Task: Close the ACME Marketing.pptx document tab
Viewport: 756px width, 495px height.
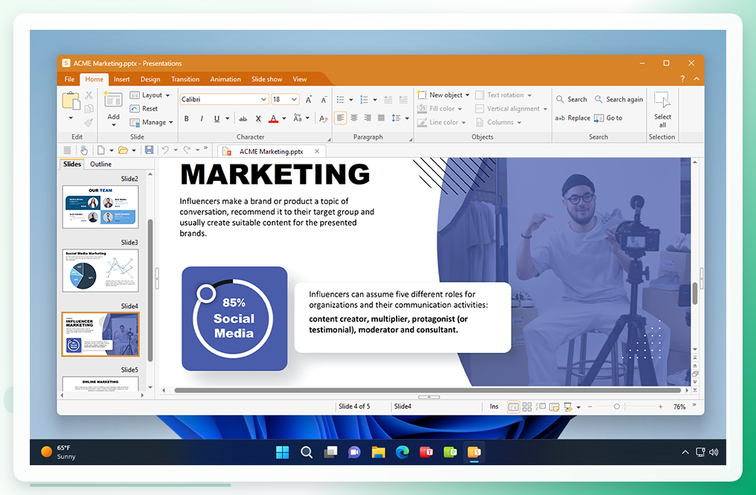Action: coord(317,152)
